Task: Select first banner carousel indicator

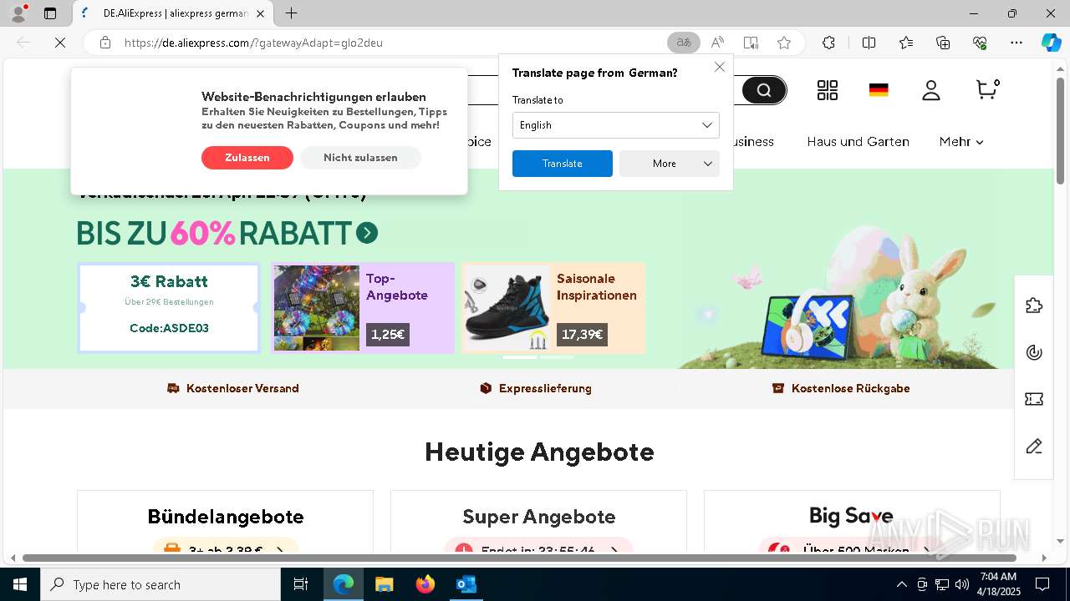Action: pos(519,357)
